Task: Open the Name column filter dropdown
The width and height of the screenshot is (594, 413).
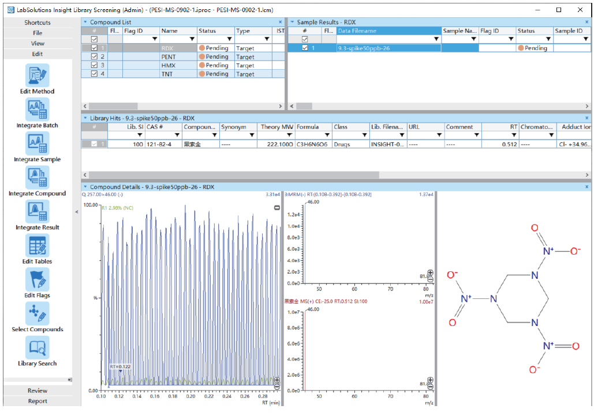Action: 192,39
